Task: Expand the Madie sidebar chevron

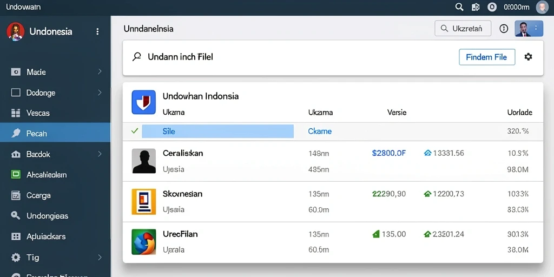Action: point(100,72)
